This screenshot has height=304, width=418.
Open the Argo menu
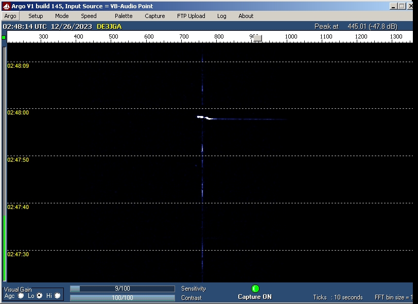tap(10, 16)
